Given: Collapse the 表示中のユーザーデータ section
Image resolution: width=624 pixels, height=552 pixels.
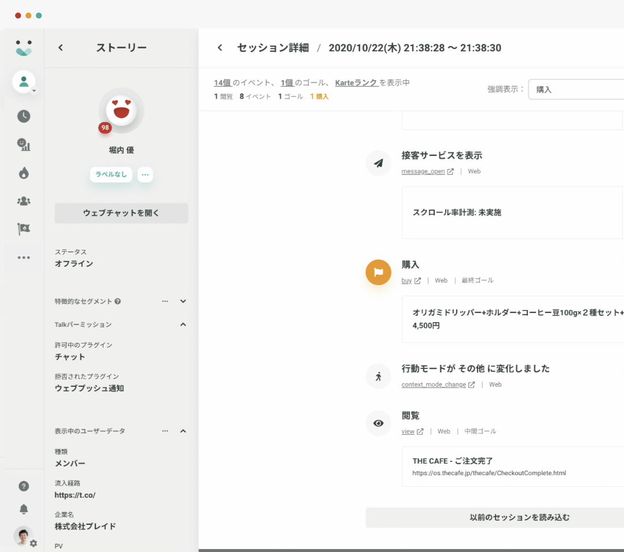Looking at the screenshot, I should tap(183, 431).
